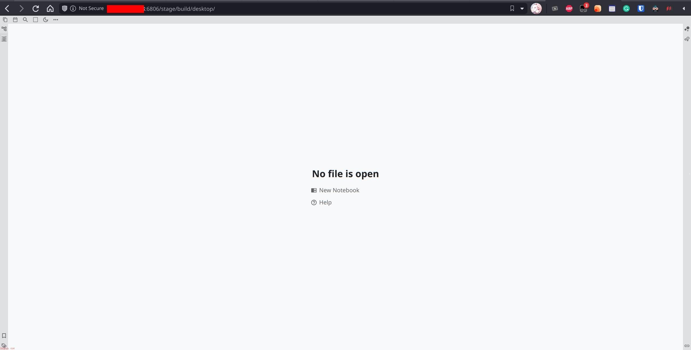Click the list/menu icon in left sidebar
This screenshot has height=350, width=691.
click(x=4, y=39)
